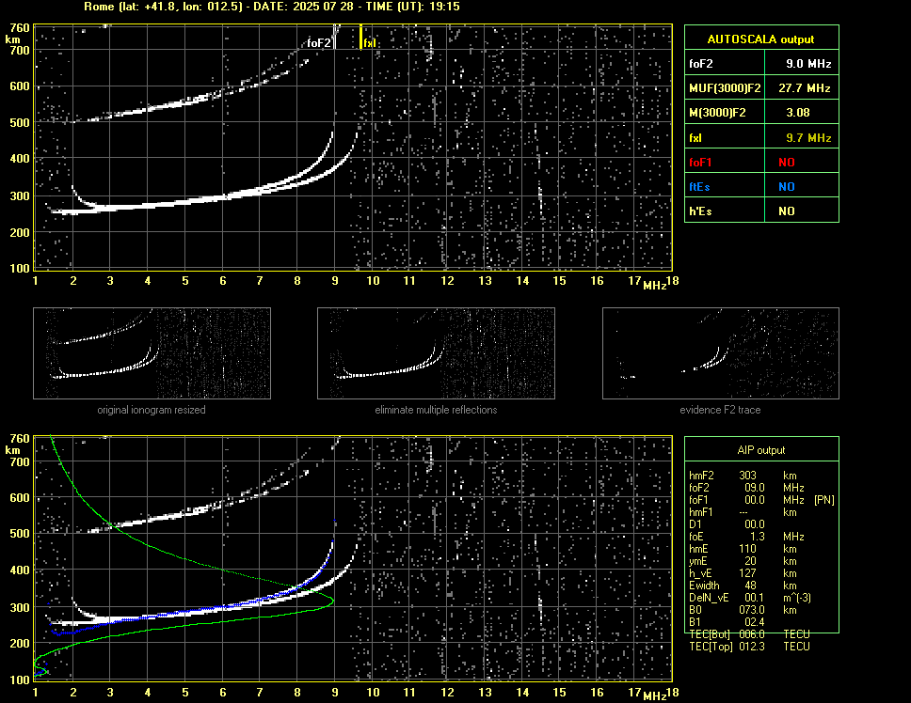Click the D1 00.0 entry
This screenshot has width=911, height=703.
pos(727,523)
